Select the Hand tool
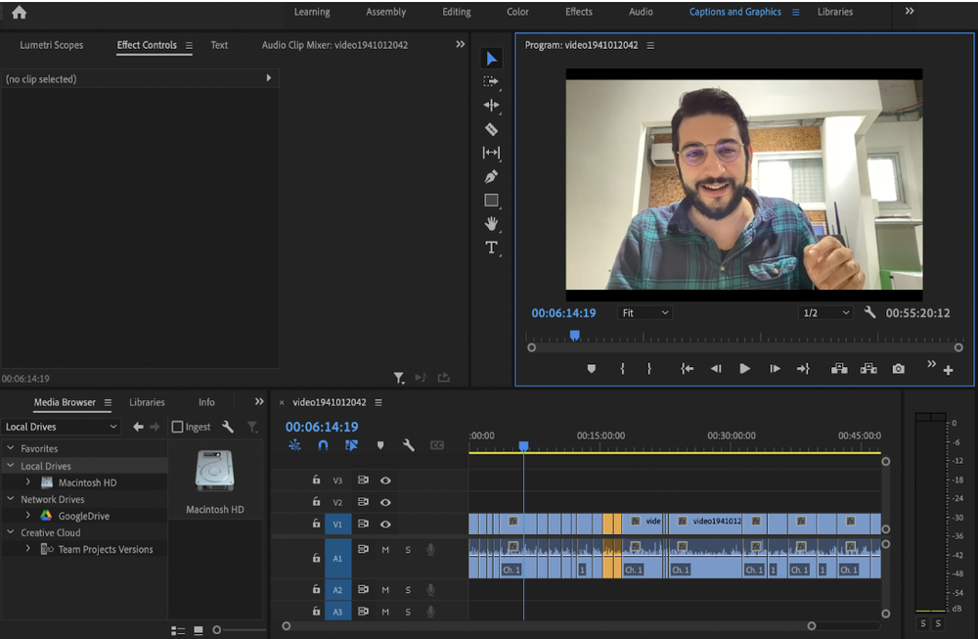The width and height of the screenshot is (978, 639). pyautogui.click(x=491, y=224)
